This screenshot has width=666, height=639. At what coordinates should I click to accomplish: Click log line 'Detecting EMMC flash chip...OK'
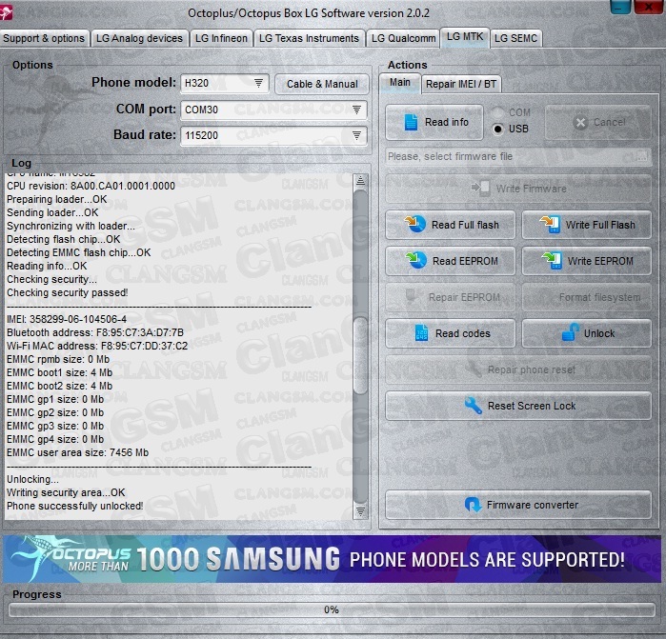tap(78, 252)
